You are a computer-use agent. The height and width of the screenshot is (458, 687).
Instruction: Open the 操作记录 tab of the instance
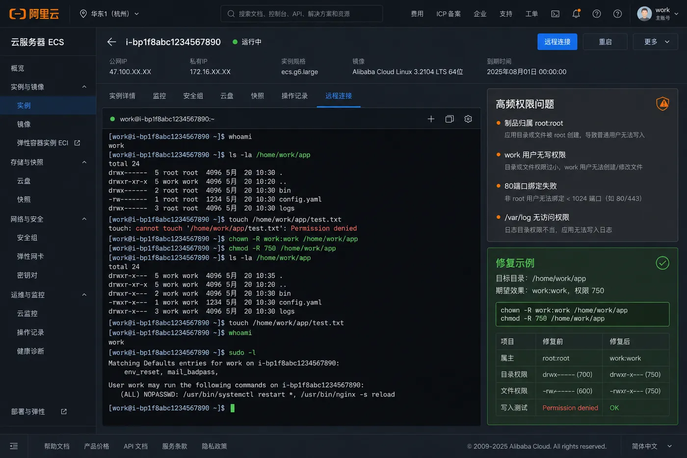click(x=294, y=96)
